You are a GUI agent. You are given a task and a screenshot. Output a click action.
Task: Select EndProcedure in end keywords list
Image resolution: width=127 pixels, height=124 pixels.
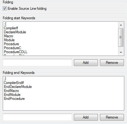[x=14, y=99]
